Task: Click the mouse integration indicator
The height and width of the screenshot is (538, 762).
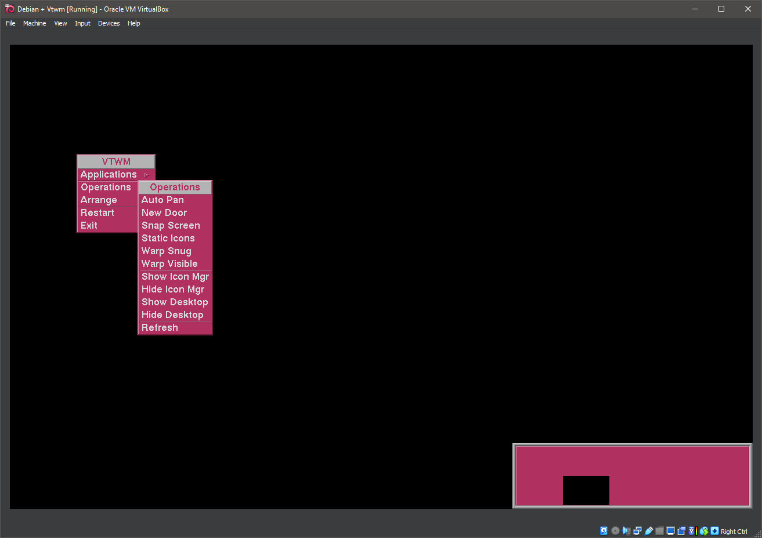Action: tap(703, 530)
